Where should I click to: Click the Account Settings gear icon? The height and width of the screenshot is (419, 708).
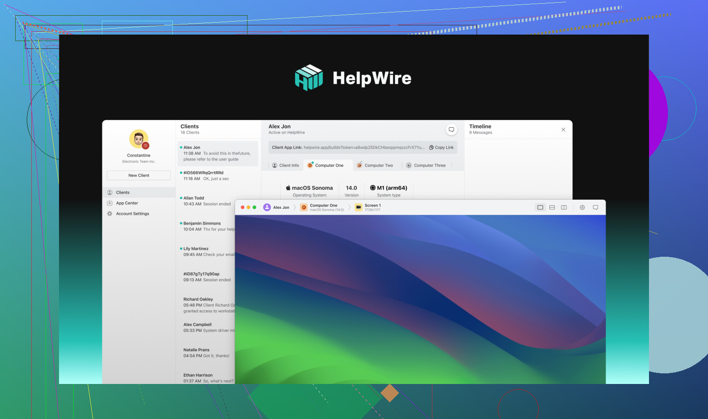110,213
